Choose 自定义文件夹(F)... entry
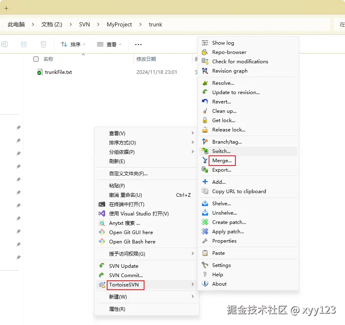The width and height of the screenshot is (345, 325). coord(147,174)
